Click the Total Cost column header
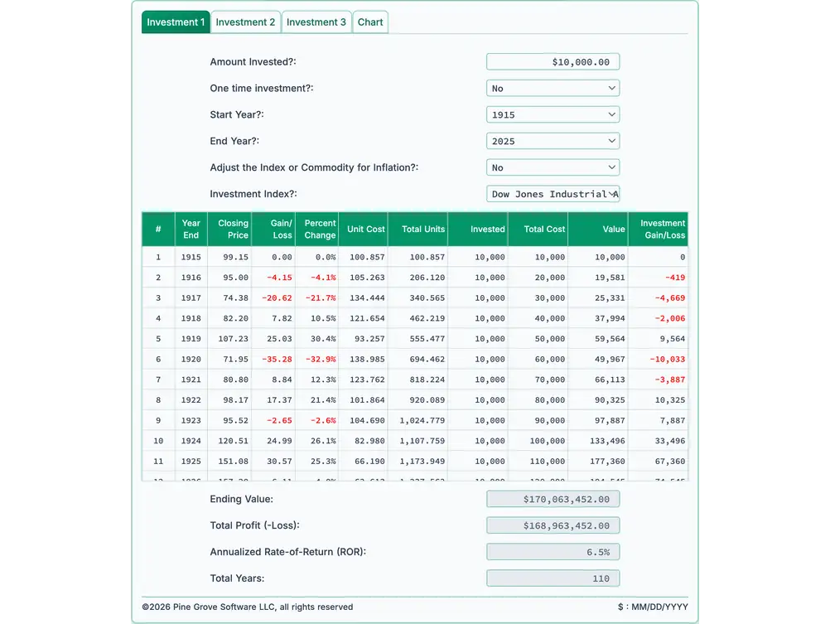This screenshot has width=830, height=624. click(x=538, y=230)
